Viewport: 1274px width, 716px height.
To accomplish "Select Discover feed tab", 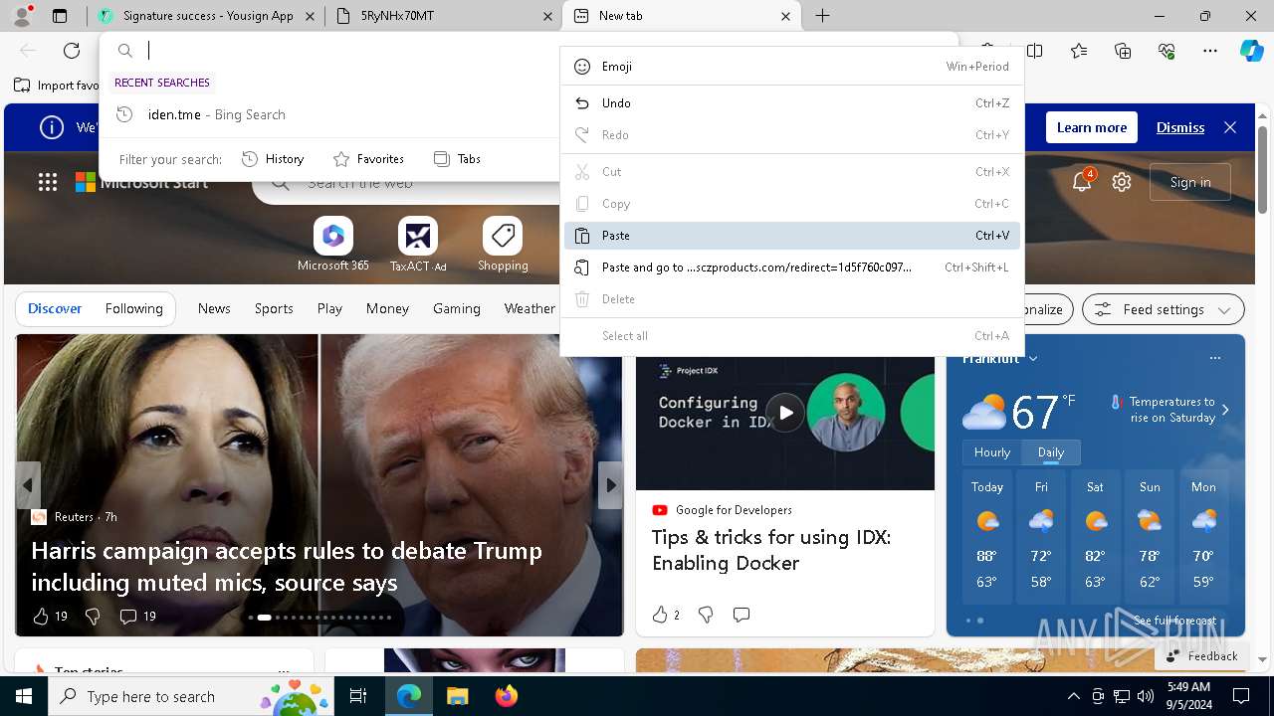I will (55, 309).
